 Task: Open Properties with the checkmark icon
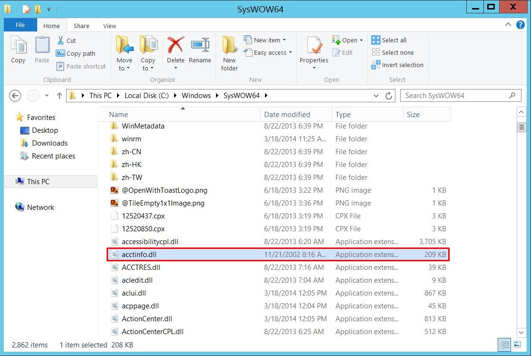click(x=314, y=46)
